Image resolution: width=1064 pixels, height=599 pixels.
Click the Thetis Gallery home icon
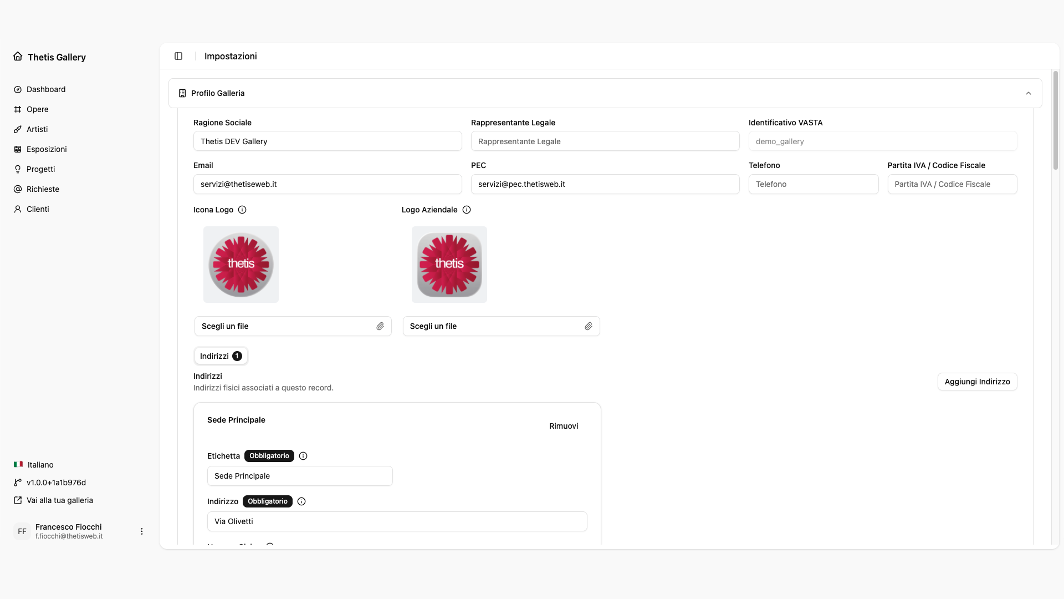18,57
